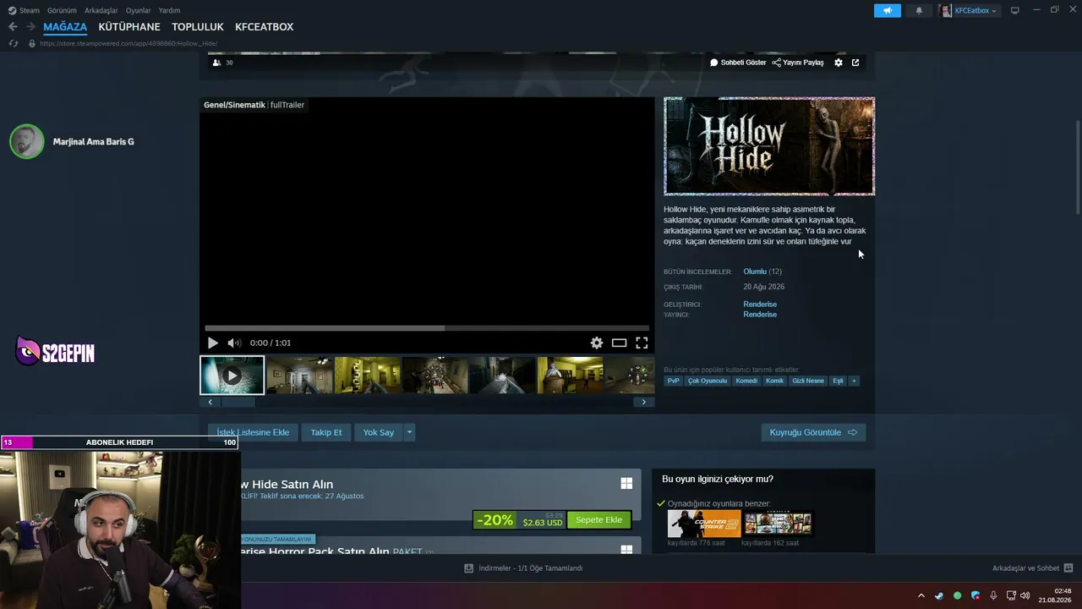Image resolution: width=1082 pixels, height=609 pixels.
Task: Open the Hollow Hide header image
Action: [769, 146]
